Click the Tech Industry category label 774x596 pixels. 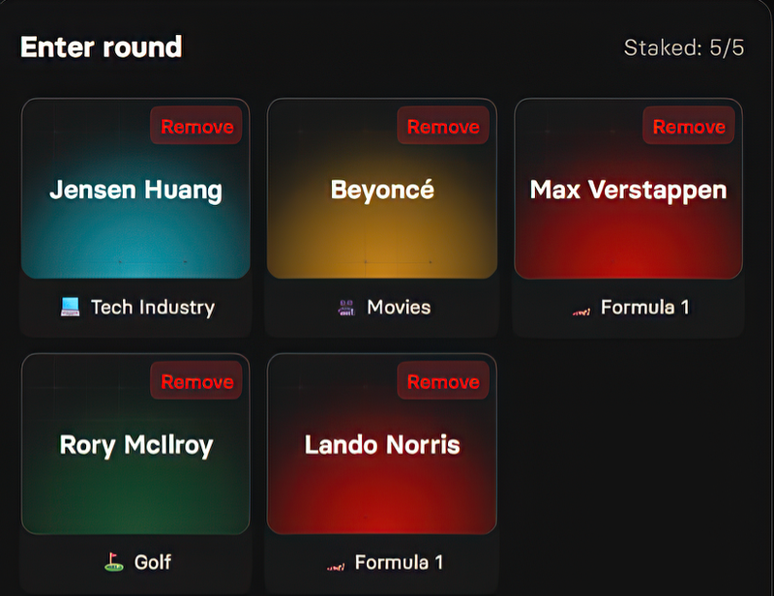(x=152, y=308)
